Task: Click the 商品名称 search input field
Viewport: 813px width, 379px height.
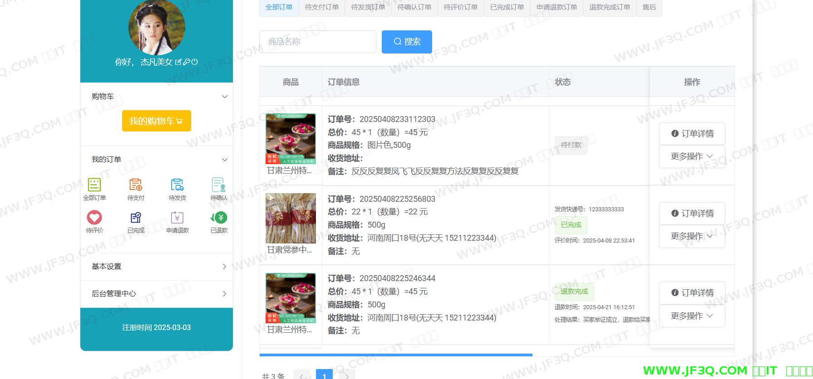Action: (317, 42)
